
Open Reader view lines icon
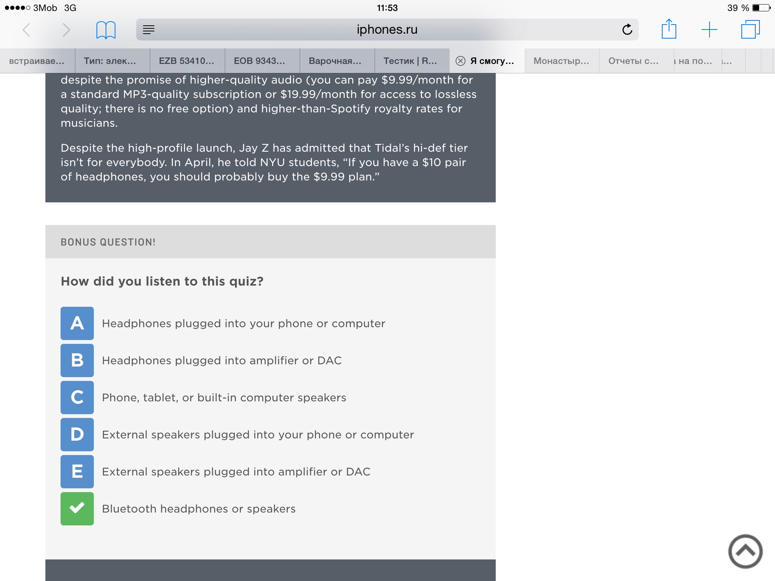point(149,30)
